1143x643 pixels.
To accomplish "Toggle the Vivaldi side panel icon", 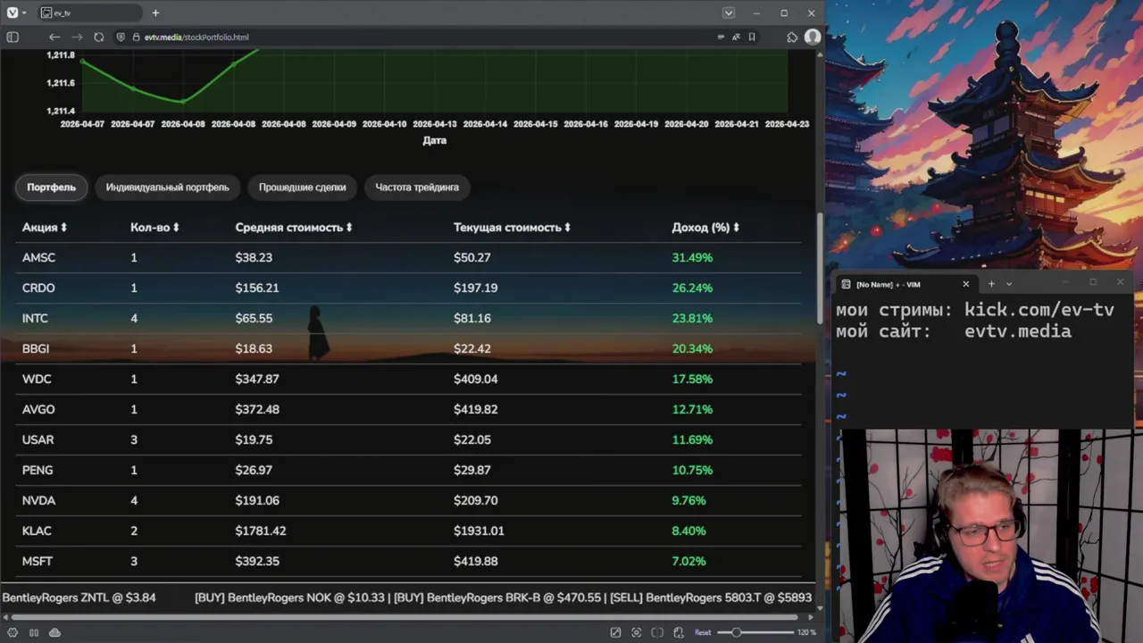I will (x=13, y=37).
